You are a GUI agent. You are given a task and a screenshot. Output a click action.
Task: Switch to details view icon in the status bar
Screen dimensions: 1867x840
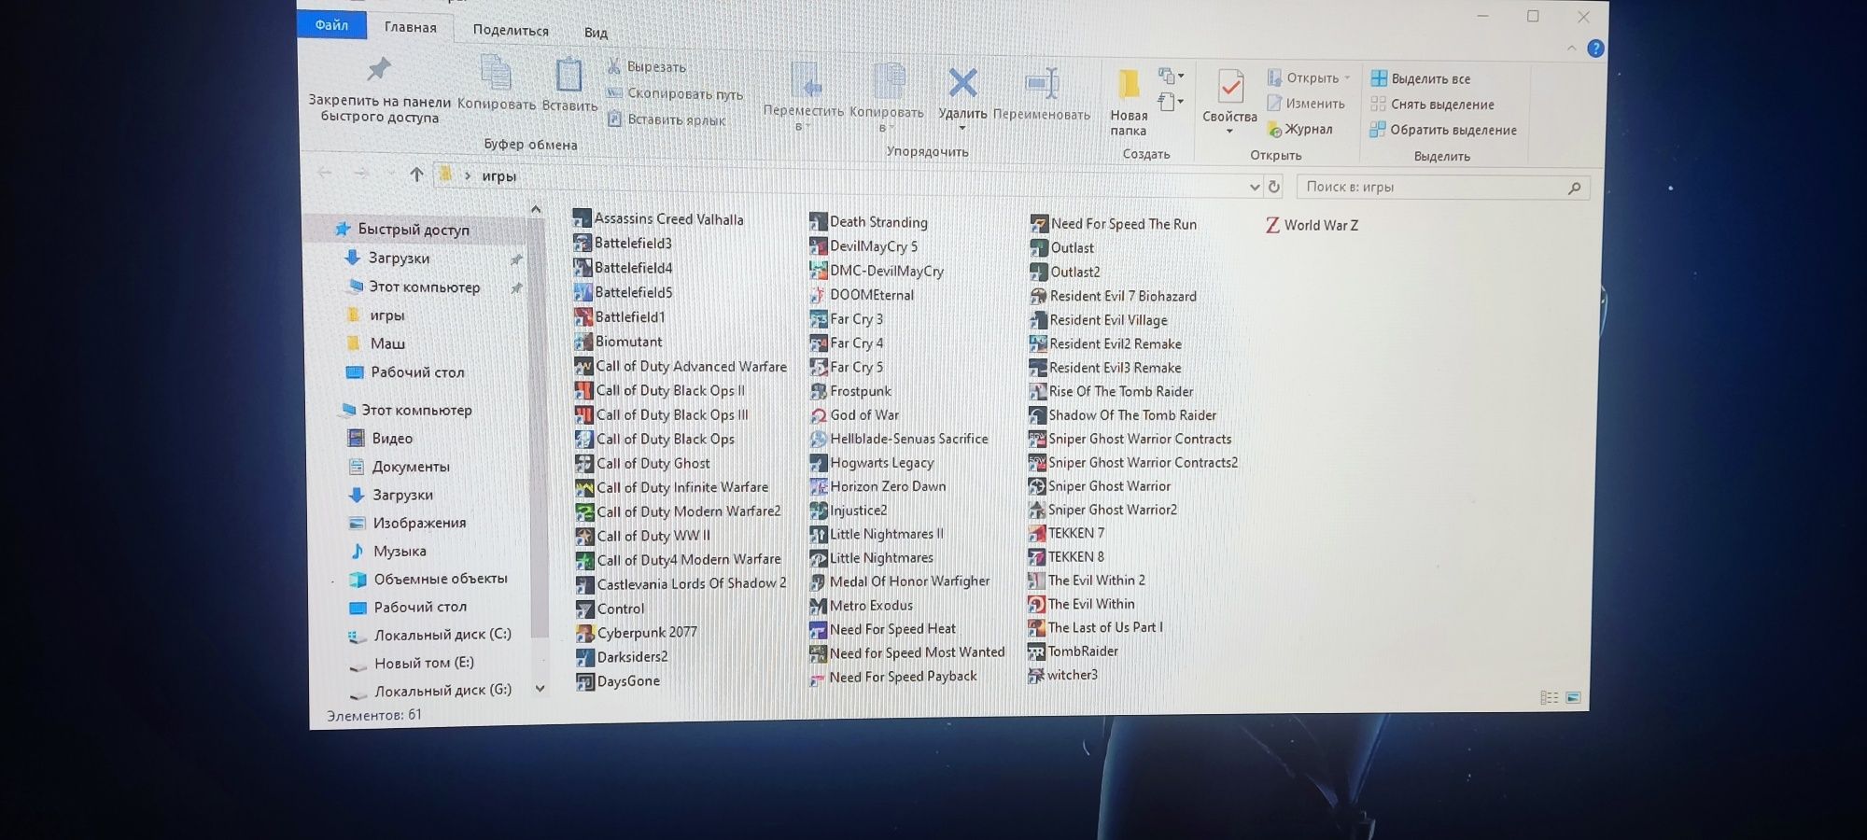pos(1549,697)
